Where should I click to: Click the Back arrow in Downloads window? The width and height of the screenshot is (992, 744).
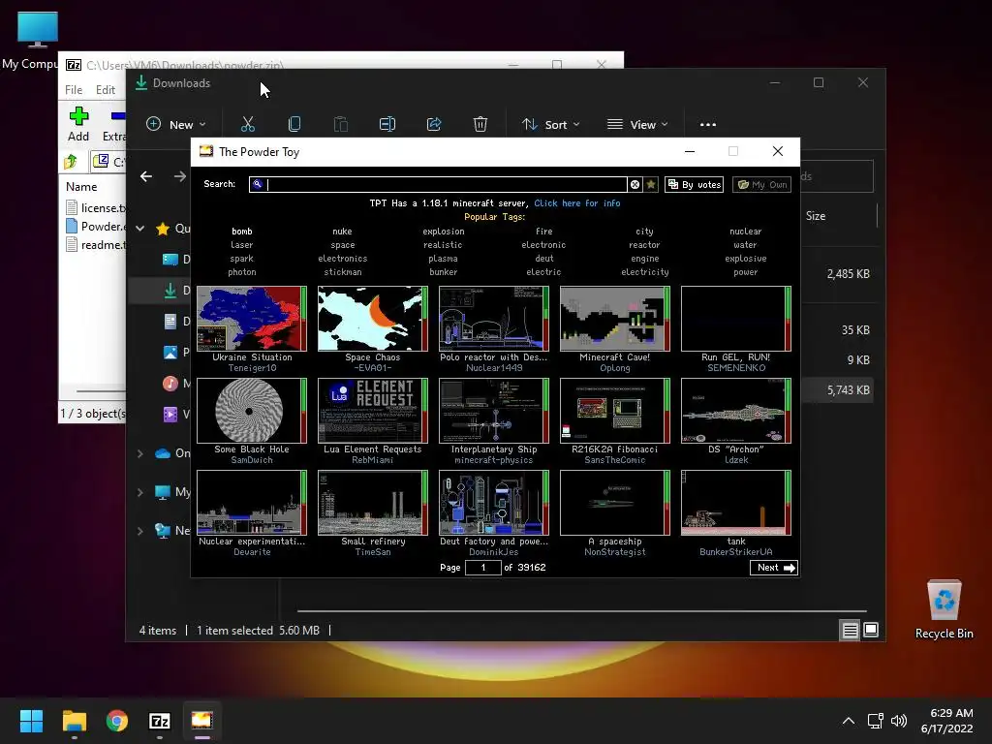coord(146,176)
